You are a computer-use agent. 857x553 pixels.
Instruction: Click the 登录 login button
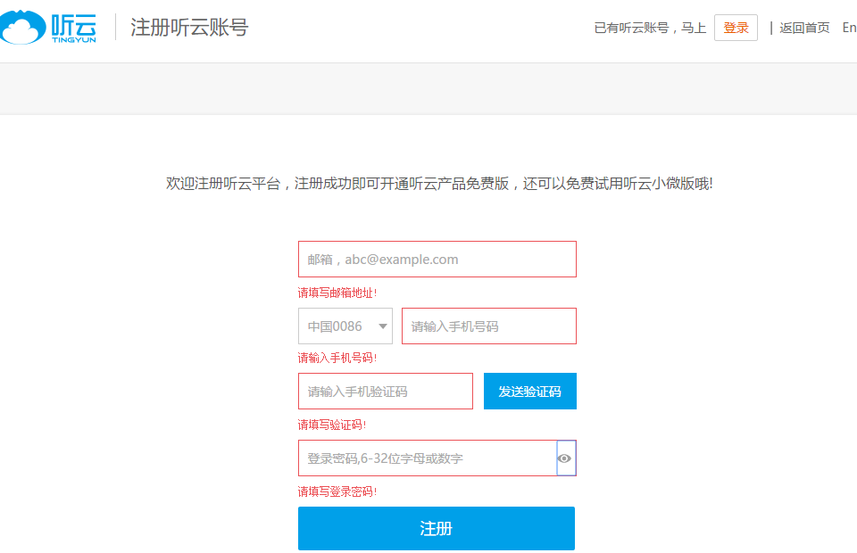(736, 28)
